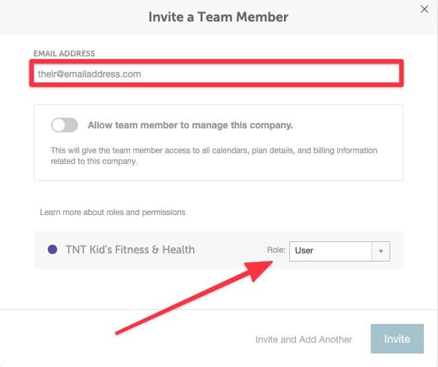Click the blue Invite button
The height and width of the screenshot is (367, 438).
pos(397,339)
